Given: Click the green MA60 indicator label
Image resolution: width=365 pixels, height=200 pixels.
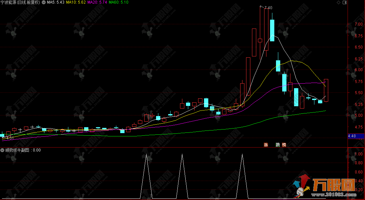Looking at the screenshot, I should click(119, 2).
